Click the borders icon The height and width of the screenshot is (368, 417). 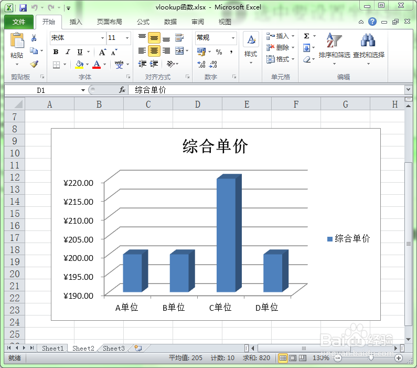click(56, 65)
